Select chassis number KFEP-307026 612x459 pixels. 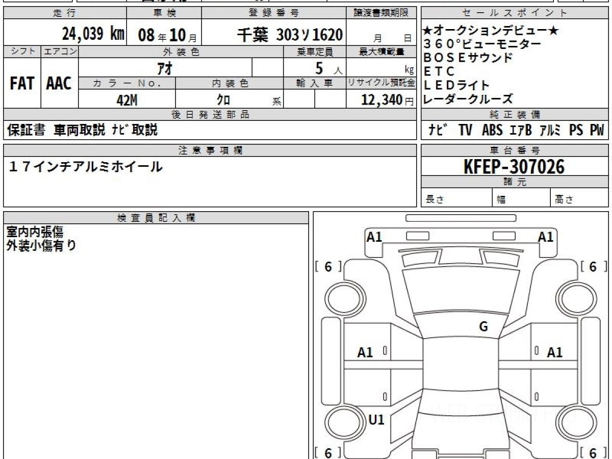(514, 166)
